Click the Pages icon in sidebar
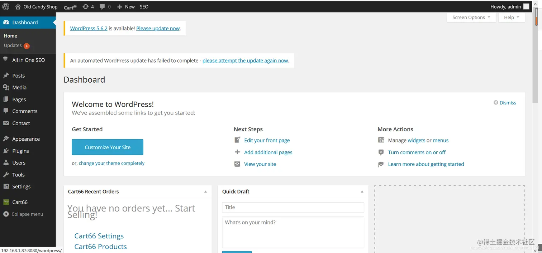542x253 pixels. coord(6,99)
